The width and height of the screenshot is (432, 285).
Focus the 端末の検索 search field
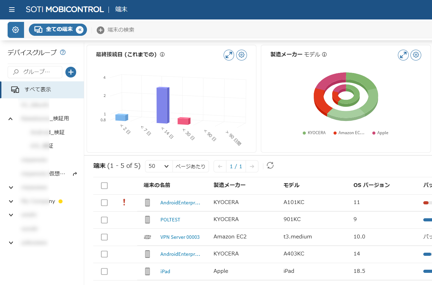coord(121,30)
